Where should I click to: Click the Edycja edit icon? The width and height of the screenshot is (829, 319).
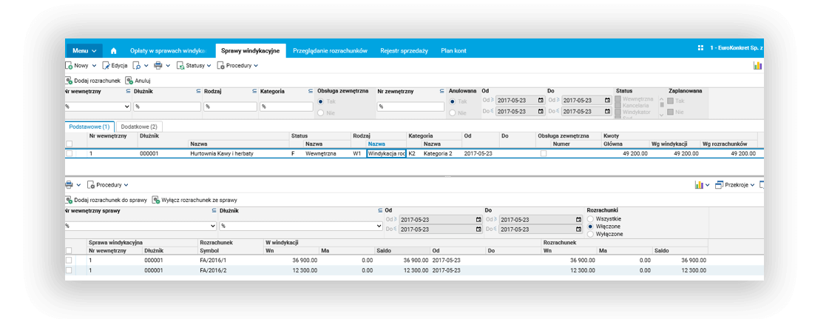coord(106,66)
